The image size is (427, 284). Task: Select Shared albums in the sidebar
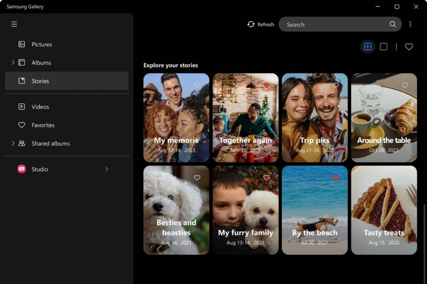click(x=67, y=143)
